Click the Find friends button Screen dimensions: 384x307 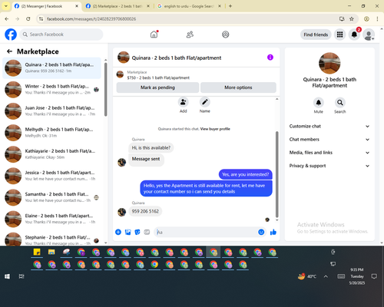316,35
